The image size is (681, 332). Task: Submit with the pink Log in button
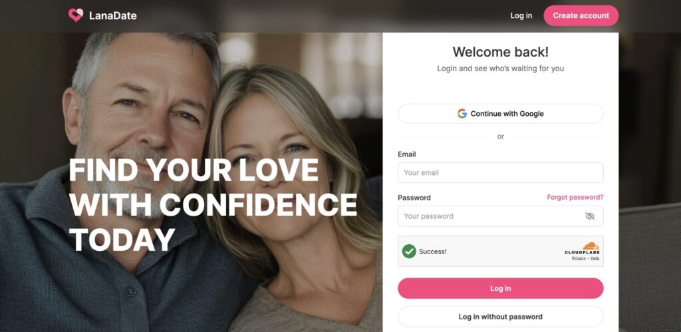500,288
